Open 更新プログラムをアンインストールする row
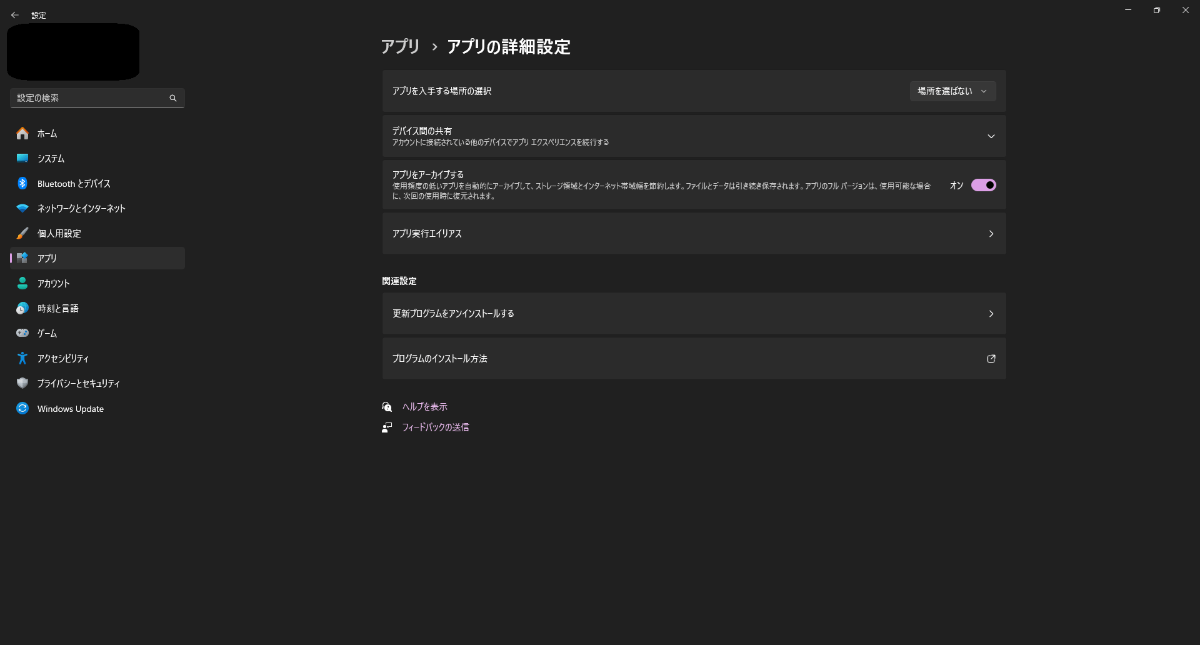Screen dimensions: 1200x645 (694, 314)
